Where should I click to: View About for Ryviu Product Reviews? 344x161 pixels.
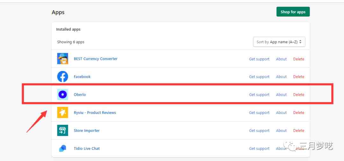coord(281,113)
